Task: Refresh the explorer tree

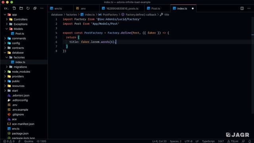Action: [x=28, y=8]
